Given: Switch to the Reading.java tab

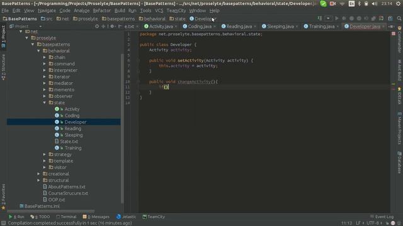Looking at the screenshot, I should pyautogui.click(x=239, y=26).
